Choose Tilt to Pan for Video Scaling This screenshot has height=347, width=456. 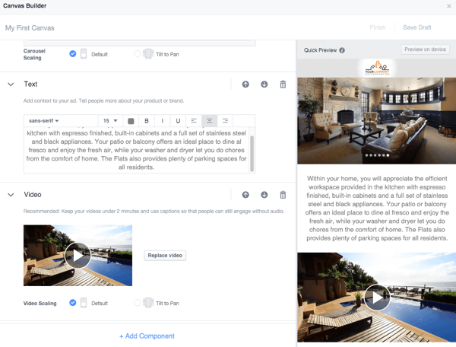coord(138,303)
